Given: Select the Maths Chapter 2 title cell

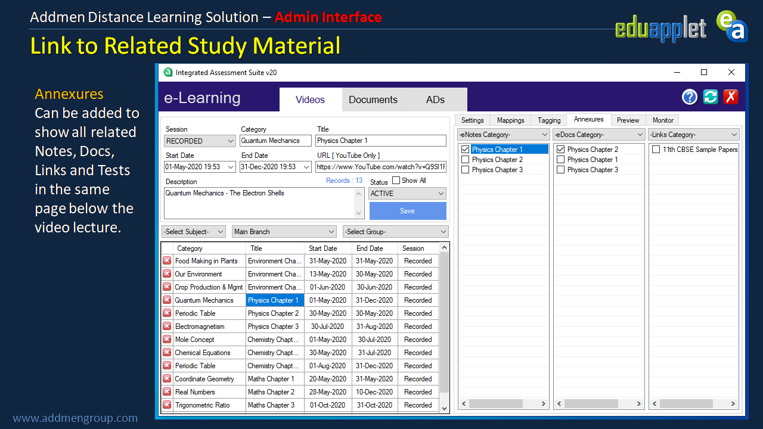Looking at the screenshot, I should tap(275, 392).
